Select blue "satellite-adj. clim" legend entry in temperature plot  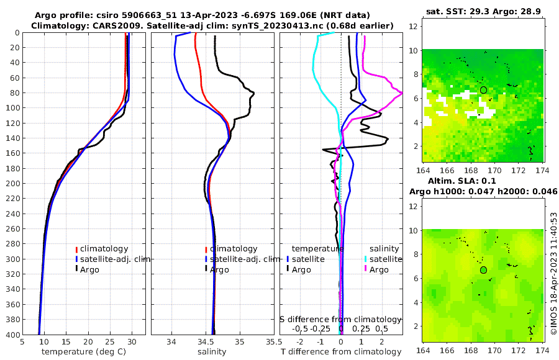click(x=115, y=259)
